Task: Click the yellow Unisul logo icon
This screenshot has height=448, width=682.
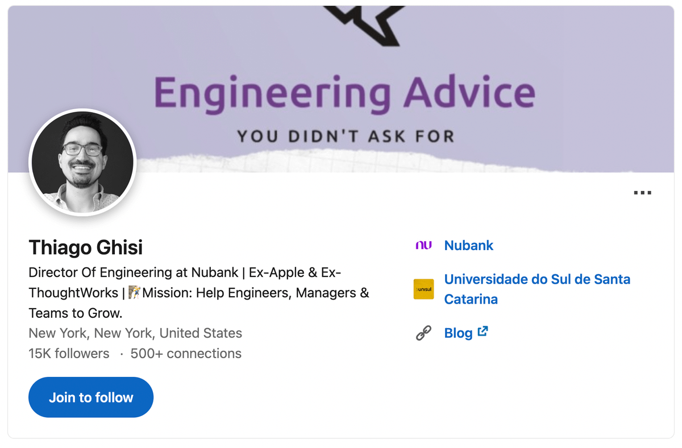Action: (423, 289)
